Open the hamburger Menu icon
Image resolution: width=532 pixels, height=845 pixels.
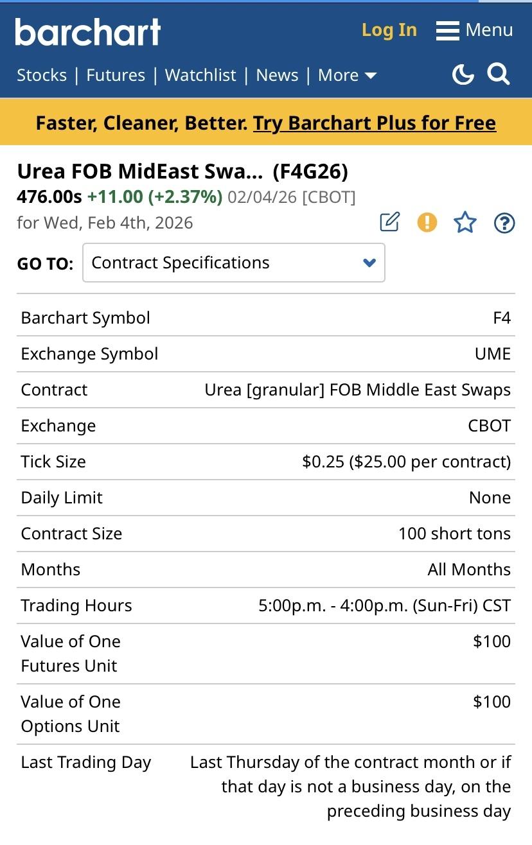[x=448, y=30]
